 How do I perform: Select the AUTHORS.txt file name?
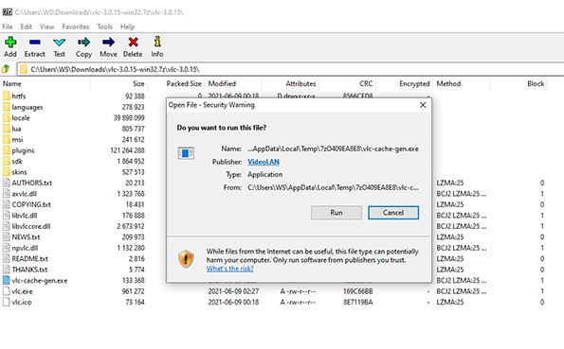(31, 183)
